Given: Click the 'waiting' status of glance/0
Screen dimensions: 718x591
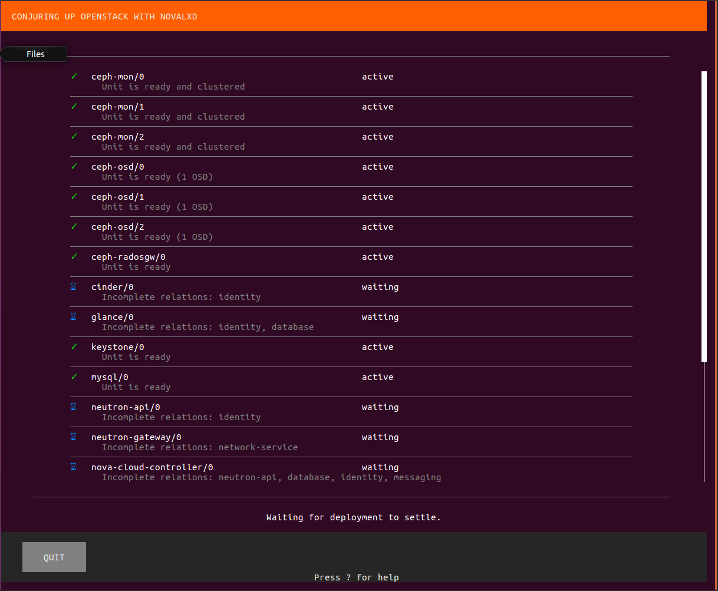Looking at the screenshot, I should click(380, 317).
